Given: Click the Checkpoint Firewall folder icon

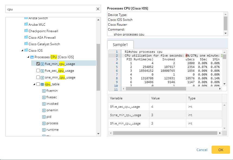Looking at the screenshot, I should [x=26, y=31].
